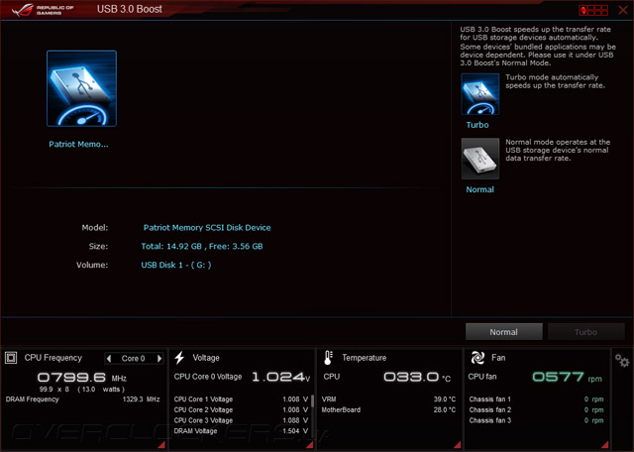Click the Temperature thermometer icon
The image size is (634, 452).
coord(328,358)
